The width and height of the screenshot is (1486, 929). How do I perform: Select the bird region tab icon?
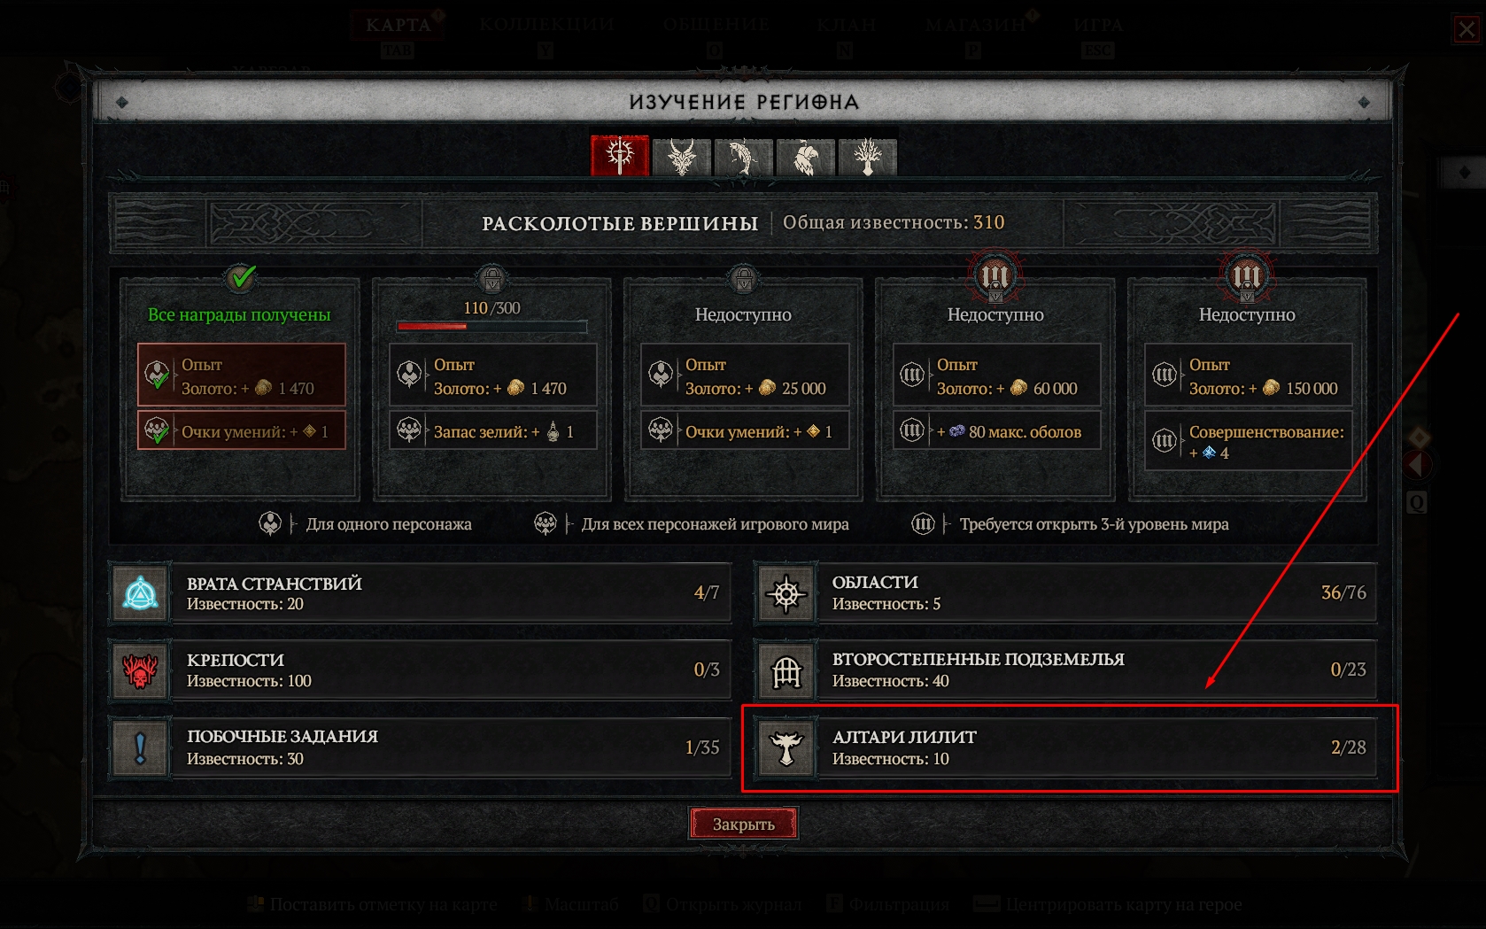pos(806,157)
